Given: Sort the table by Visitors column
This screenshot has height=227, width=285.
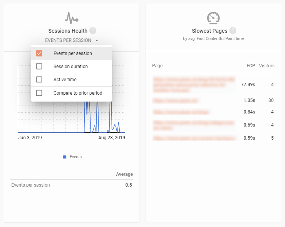Looking at the screenshot, I should [x=267, y=66].
